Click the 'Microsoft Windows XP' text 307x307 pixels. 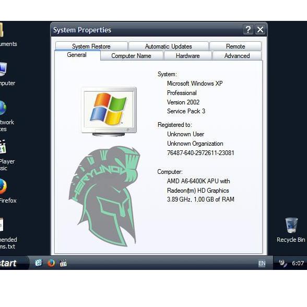pyautogui.click(x=195, y=84)
